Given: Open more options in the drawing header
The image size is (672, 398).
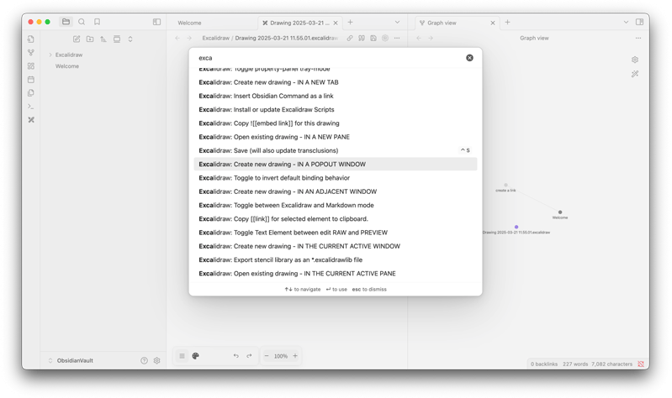Looking at the screenshot, I should coord(397,38).
